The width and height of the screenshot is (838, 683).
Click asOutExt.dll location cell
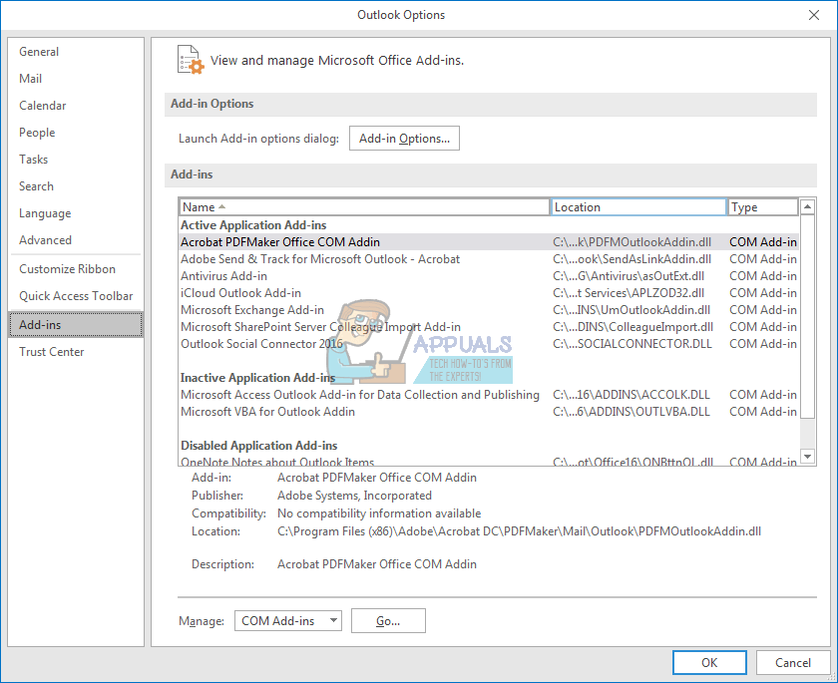coord(628,276)
